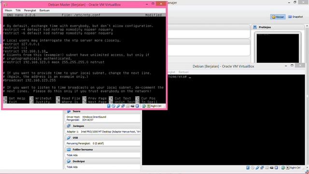Click host key indicator icon in Debian window status bar

click(288, 168)
